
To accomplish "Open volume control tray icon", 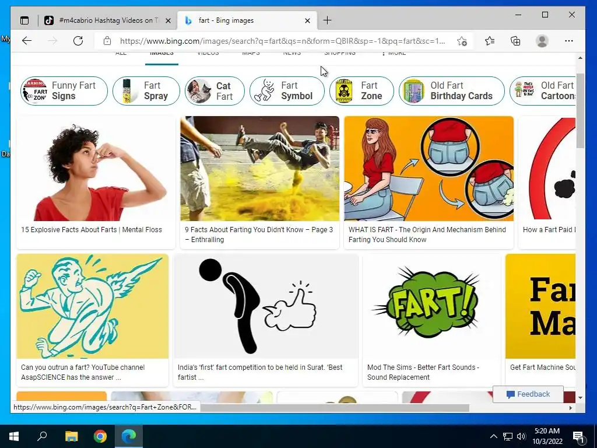I will pos(521,436).
